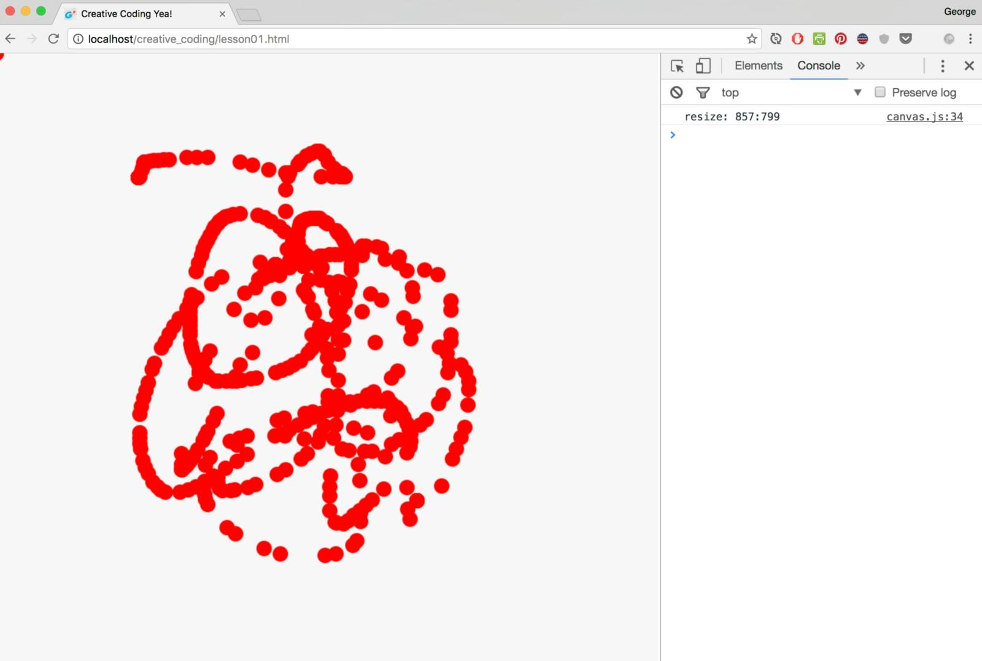Close the DevTools panel
Viewport: 982px width, 661px height.
969,66
